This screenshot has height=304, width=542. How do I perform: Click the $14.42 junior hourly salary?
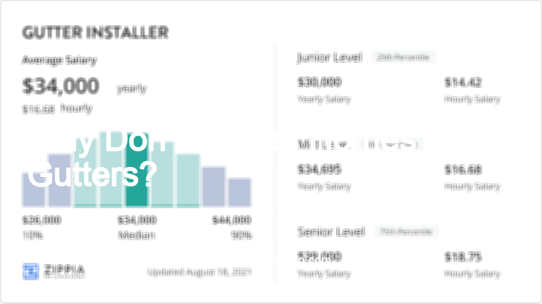[x=463, y=82]
